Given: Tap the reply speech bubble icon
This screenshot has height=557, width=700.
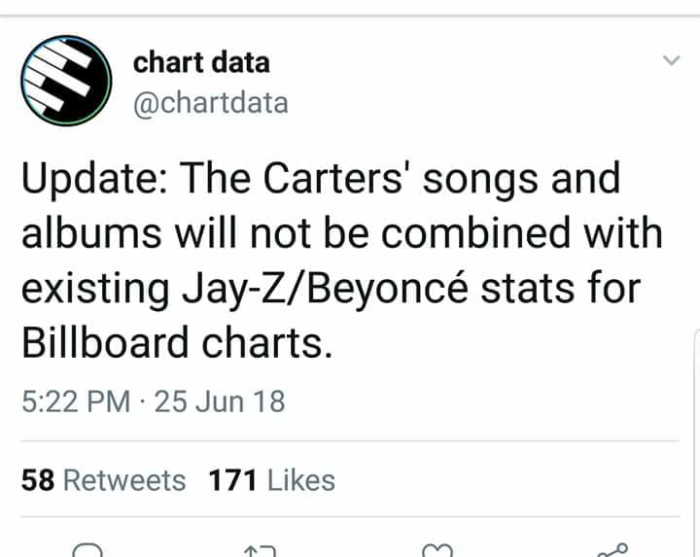Looking at the screenshot, I should coord(87,550).
